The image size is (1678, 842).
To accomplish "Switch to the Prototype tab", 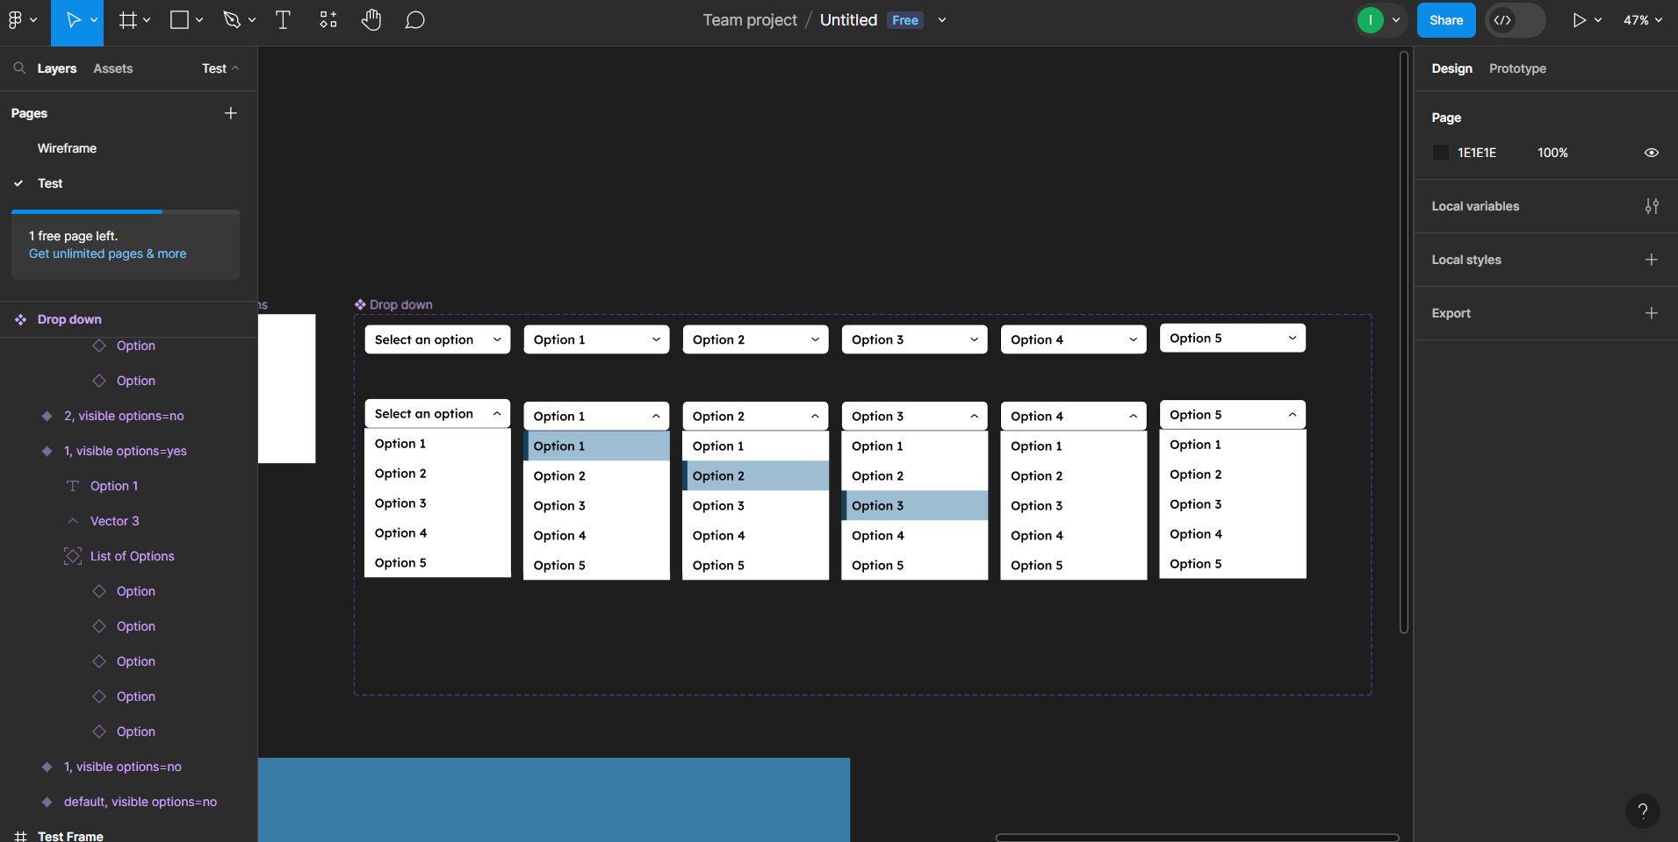I will [x=1517, y=68].
